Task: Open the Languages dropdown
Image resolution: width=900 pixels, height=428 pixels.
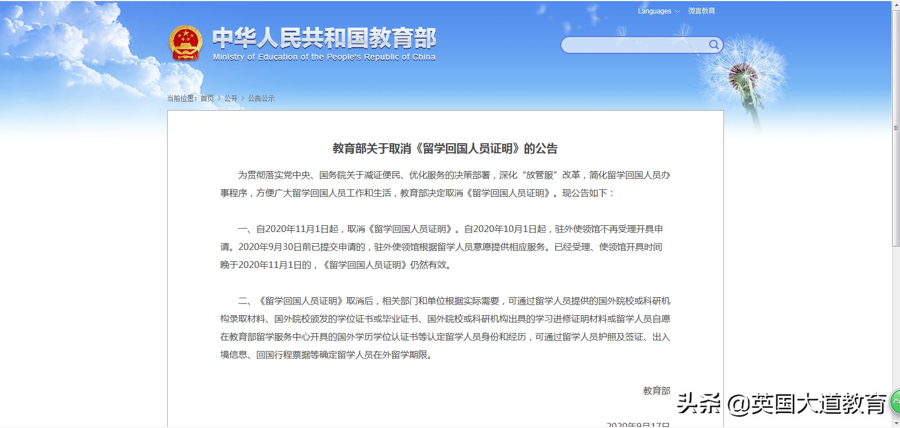Action: click(x=659, y=11)
